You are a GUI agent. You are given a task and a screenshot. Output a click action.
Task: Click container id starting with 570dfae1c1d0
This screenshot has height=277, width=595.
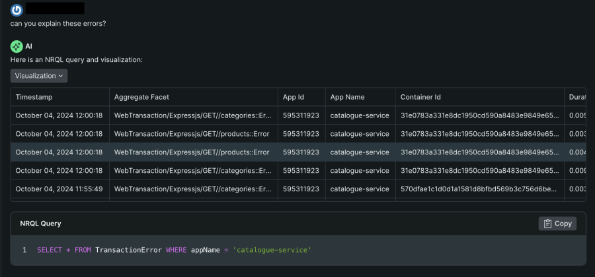tap(479, 189)
